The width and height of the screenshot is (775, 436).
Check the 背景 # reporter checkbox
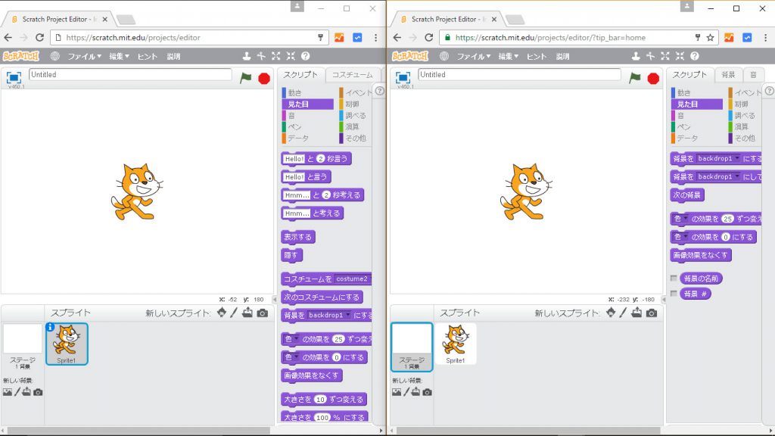click(x=673, y=294)
